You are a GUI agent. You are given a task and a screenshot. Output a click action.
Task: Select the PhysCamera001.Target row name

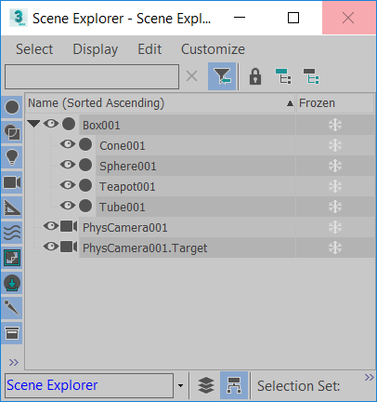pyautogui.click(x=145, y=248)
